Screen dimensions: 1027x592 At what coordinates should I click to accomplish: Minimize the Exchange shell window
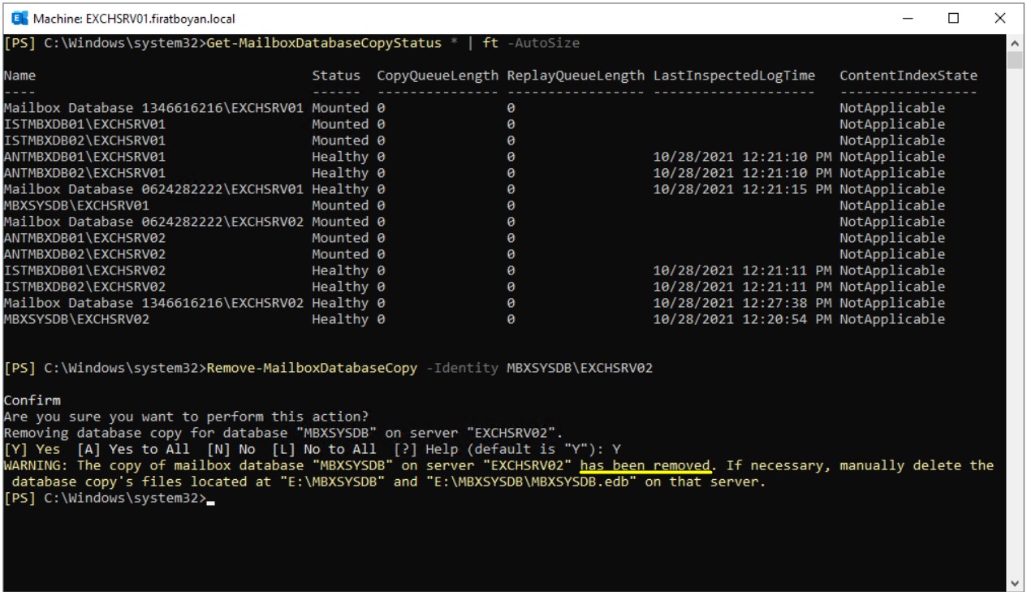pos(908,18)
